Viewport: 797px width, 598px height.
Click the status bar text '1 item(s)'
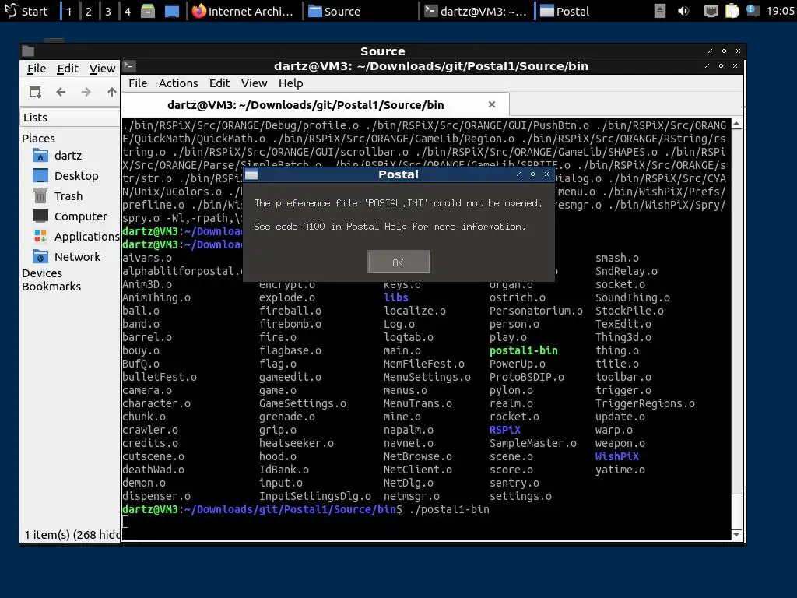point(72,534)
